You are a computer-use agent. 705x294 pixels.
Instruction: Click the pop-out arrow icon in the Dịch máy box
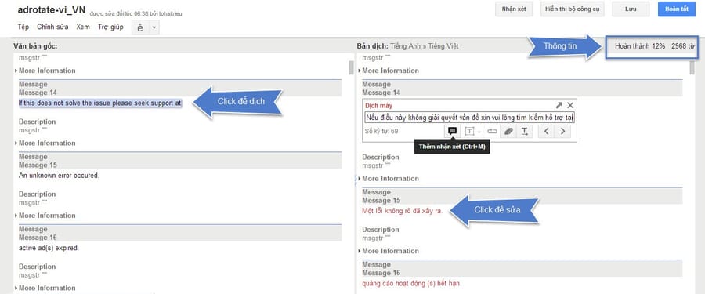pyautogui.click(x=559, y=105)
